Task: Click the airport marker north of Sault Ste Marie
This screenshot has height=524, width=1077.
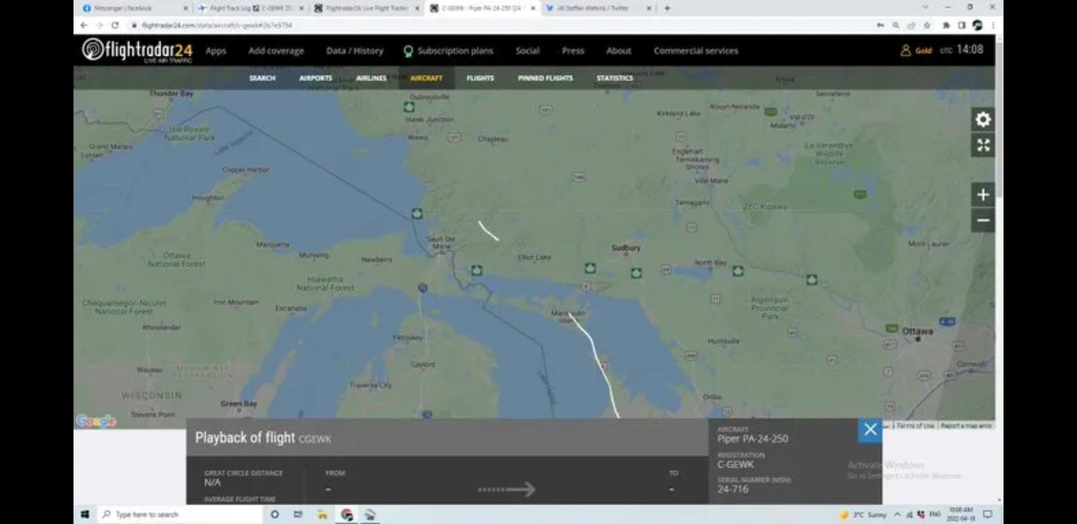Action: [417, 213]
